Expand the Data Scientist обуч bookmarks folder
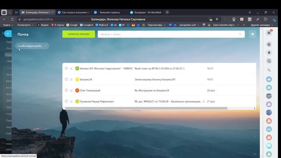Image resolution: width=281 pixels, height=158 pixels. [x=226, y=25]
